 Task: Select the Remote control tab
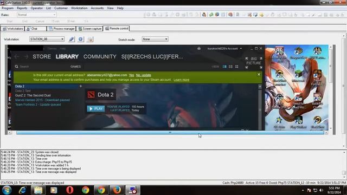point(117,29)
